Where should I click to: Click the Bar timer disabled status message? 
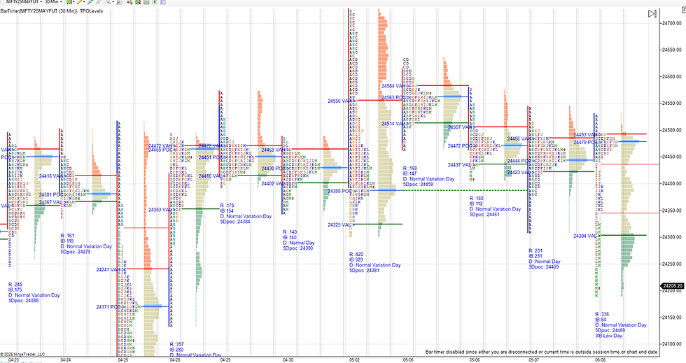pos(541,352)
